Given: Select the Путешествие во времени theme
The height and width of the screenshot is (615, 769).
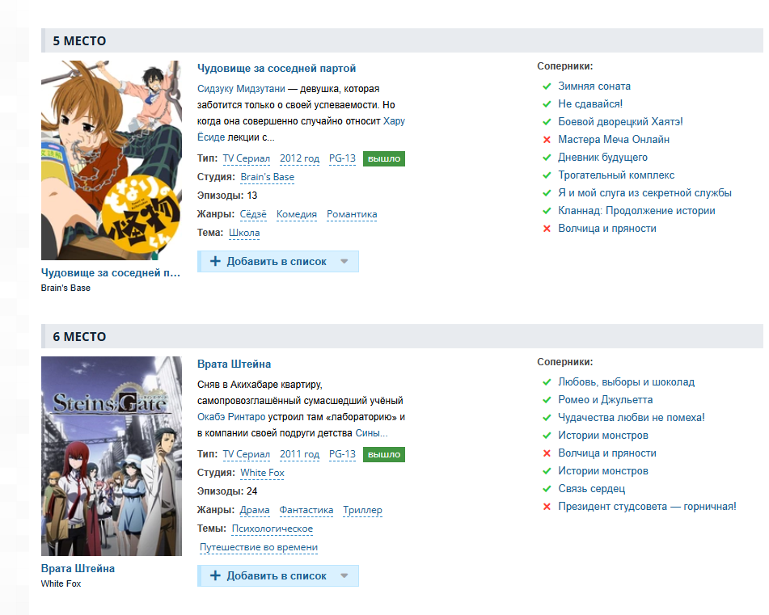Looking at the screenshot, I should 259,547.
